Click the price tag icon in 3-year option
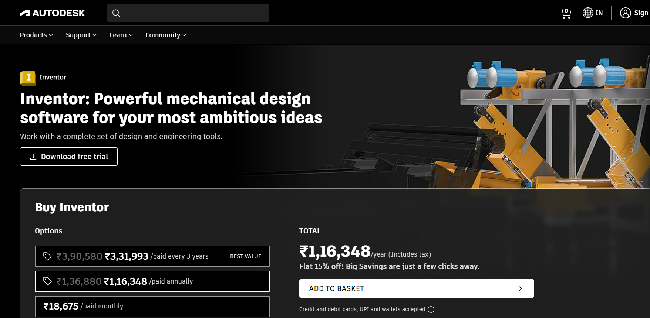650x318 pixels. pos(47,256)
